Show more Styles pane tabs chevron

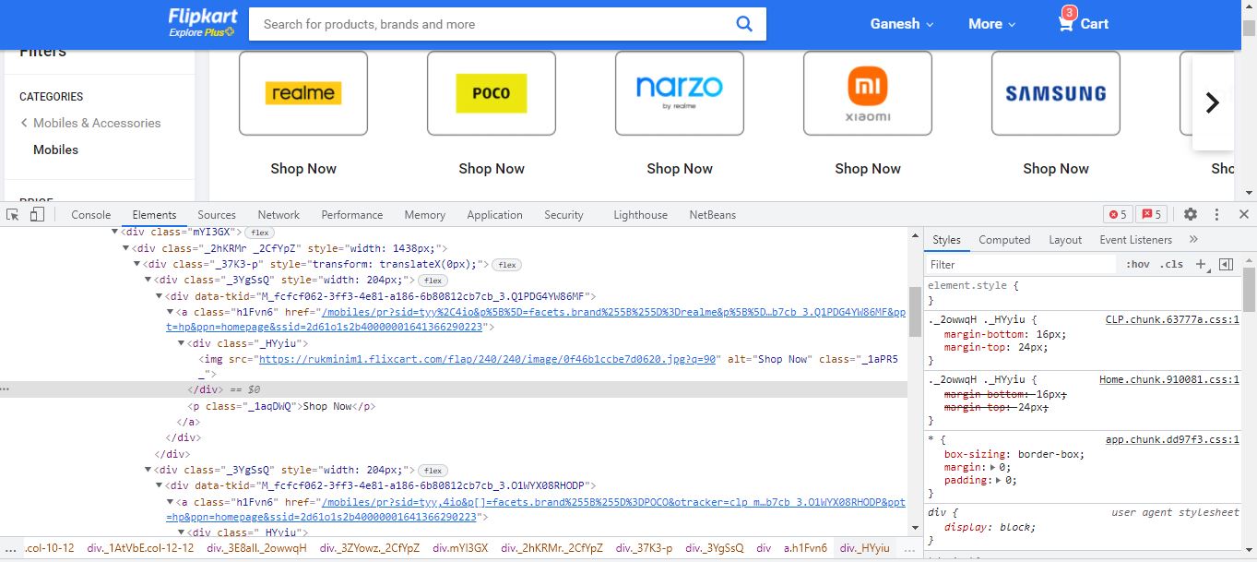[1193, 239]
